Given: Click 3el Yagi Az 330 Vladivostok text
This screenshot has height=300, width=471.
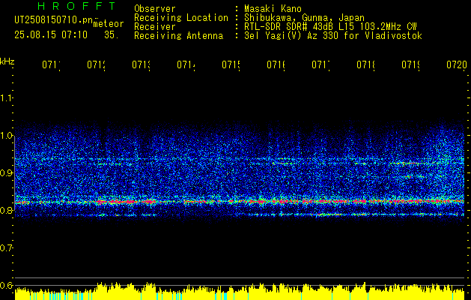Looking at the screenshot, I should click(x=333, y=36).
